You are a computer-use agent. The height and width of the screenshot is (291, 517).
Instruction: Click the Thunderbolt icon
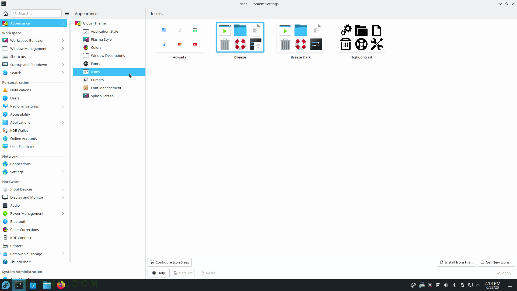[5, 262]
